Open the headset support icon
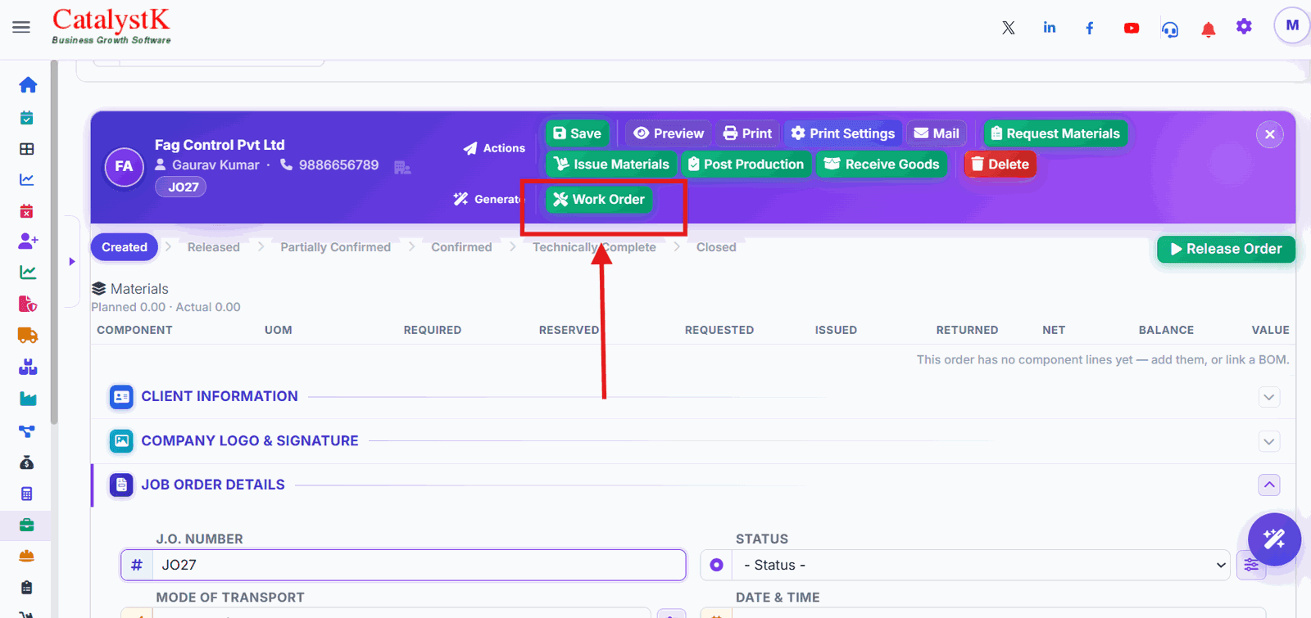The width and height of the screenshot is (1311, 618). [1170, 29]
